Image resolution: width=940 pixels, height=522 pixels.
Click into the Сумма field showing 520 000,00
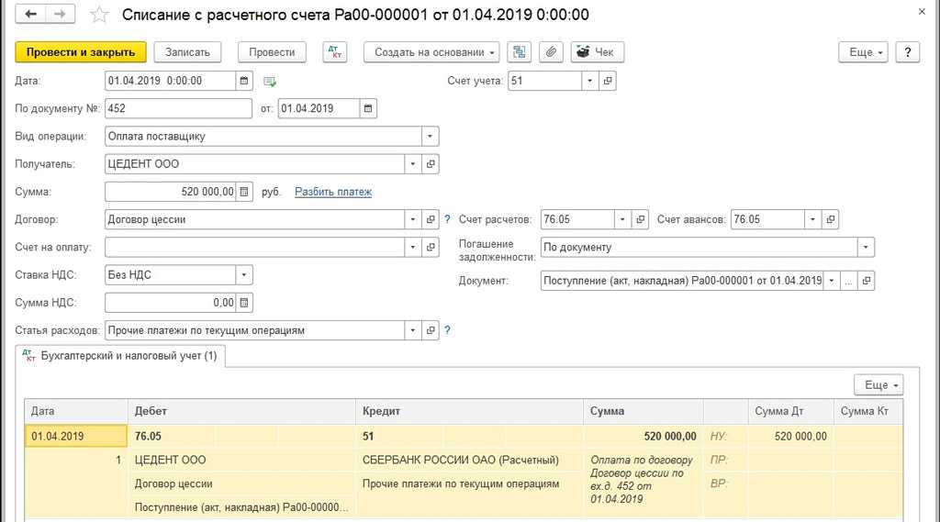(170, 192)
